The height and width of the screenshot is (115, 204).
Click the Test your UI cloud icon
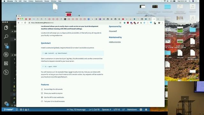point(42,101)
